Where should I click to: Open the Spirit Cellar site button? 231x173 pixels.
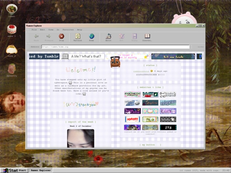point(132,111)
